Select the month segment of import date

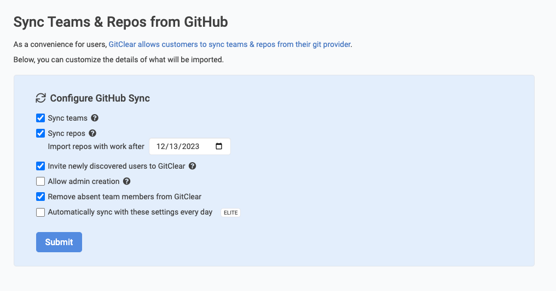(x=161, y=146)
